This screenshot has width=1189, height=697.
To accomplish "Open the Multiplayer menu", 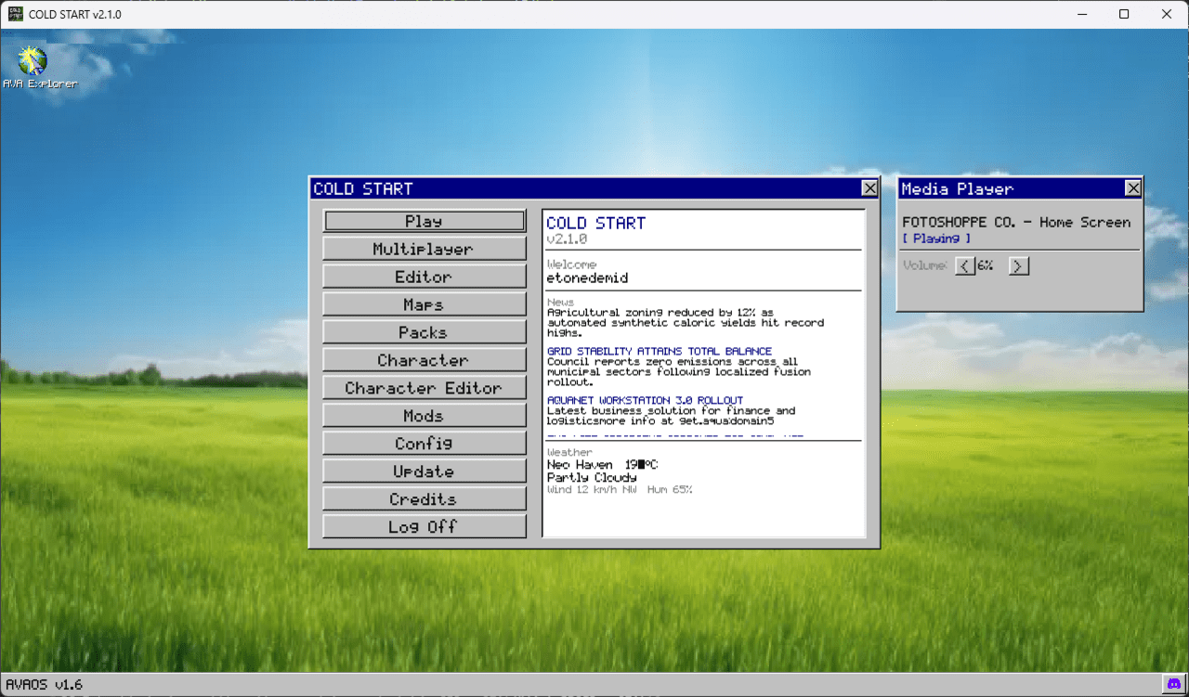I will coord(425,249).
